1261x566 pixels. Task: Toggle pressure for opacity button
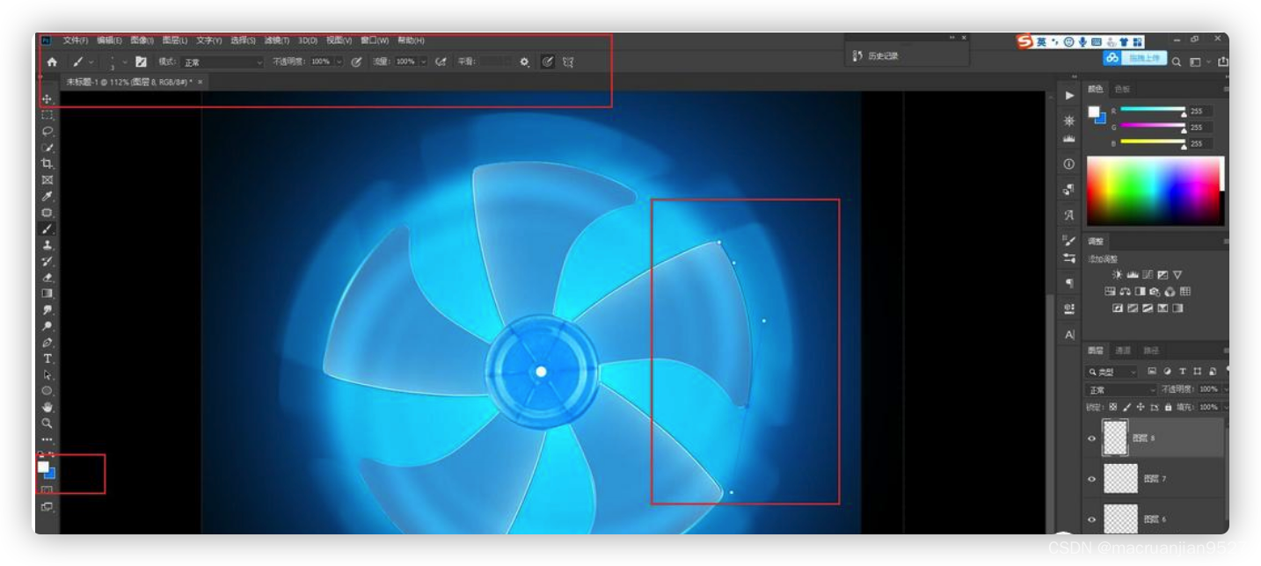[356, 62]
